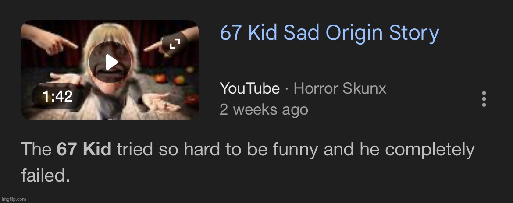Screen dimensions: 513x203
Task: Open the three-dot more options menu
Action: coord(484,98)
